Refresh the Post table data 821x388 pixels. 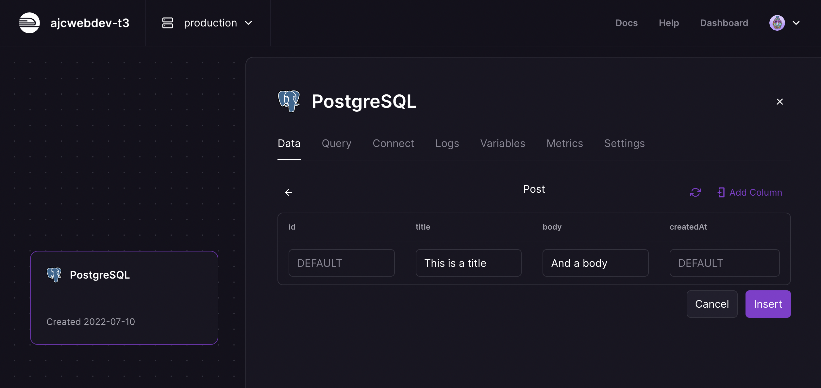(695, 192)
